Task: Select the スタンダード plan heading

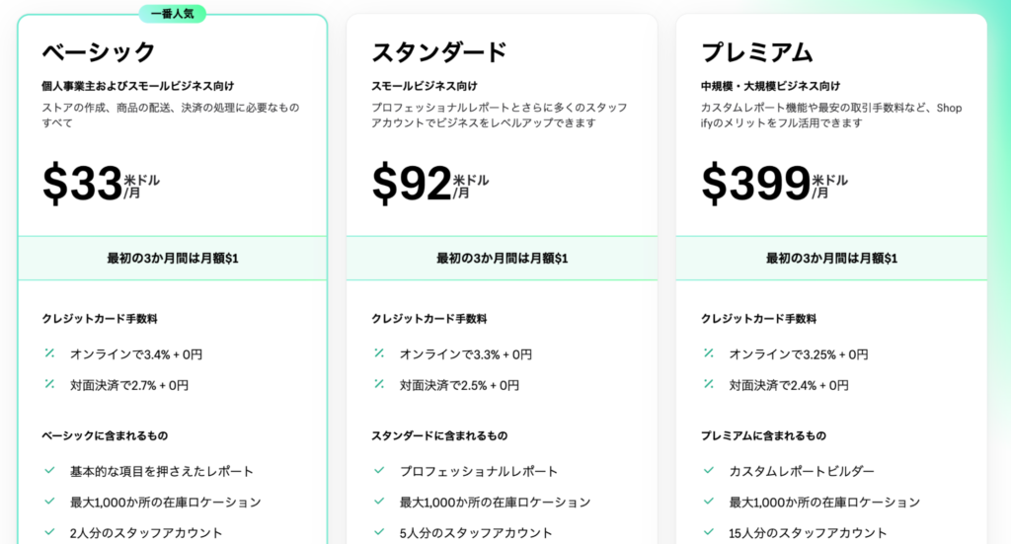Action: click(439, 52)
